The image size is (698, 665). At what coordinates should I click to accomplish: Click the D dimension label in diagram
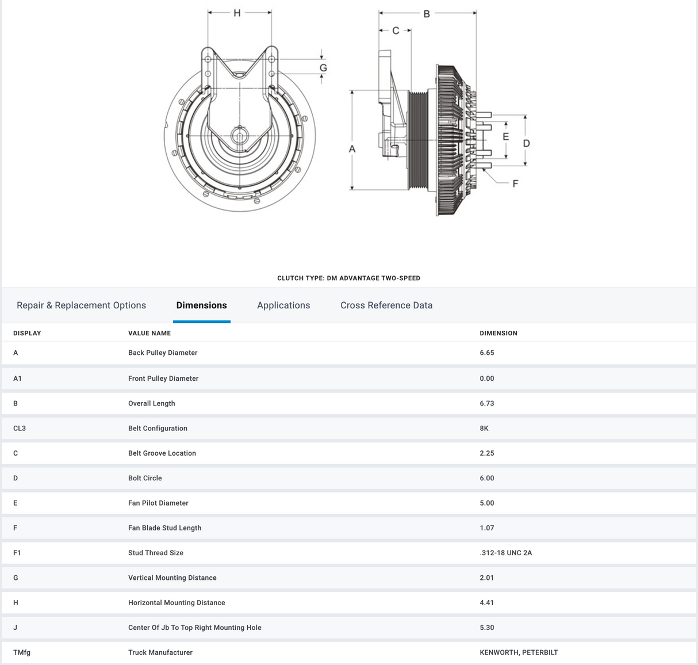(x=526, y=143)
